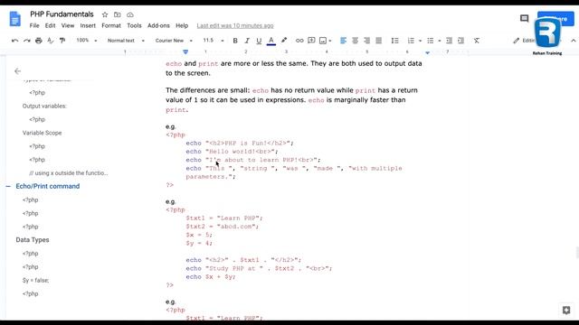Open the View menu

click(68, 25)
